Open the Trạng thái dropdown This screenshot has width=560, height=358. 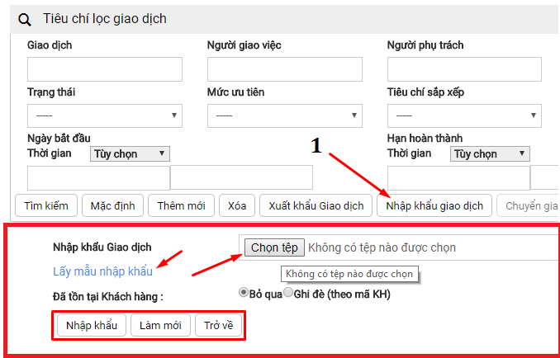[105, 115]
